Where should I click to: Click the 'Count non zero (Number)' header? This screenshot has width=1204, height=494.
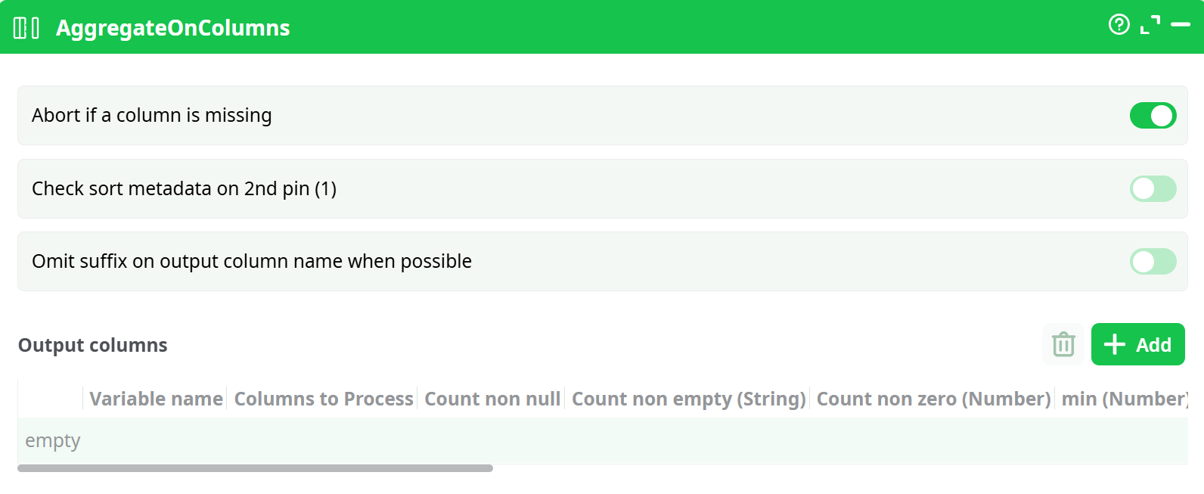pyautogui.click(x=932, y=399)
